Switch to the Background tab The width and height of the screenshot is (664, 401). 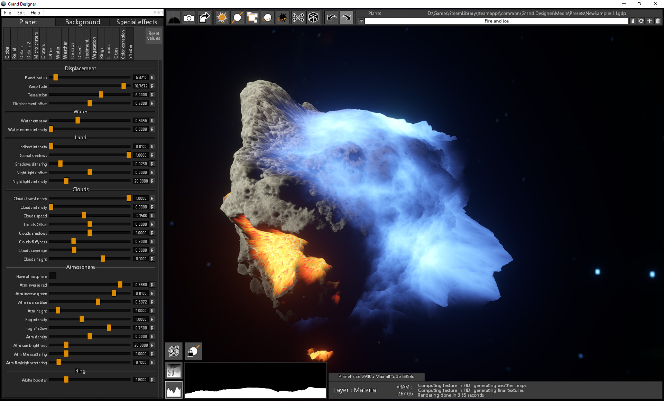tap(82, 22)
